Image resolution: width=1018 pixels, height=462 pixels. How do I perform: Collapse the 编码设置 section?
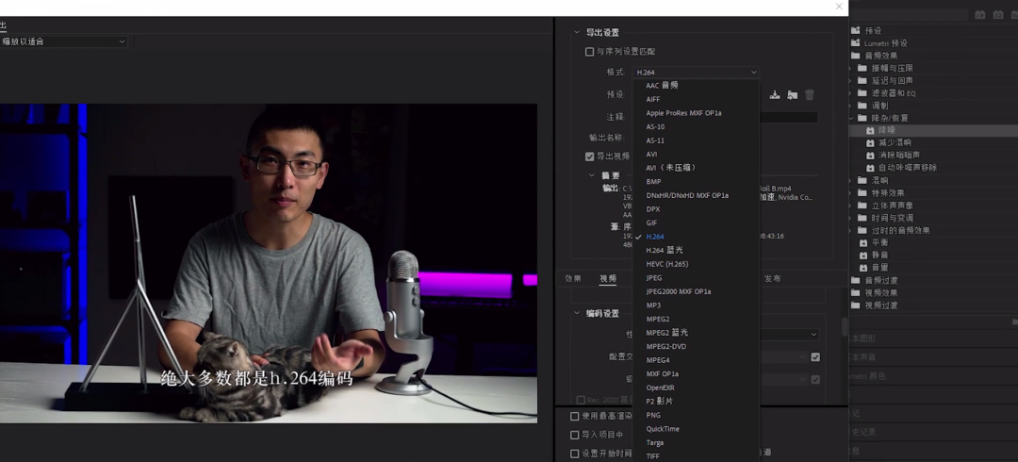coord(577,313)
